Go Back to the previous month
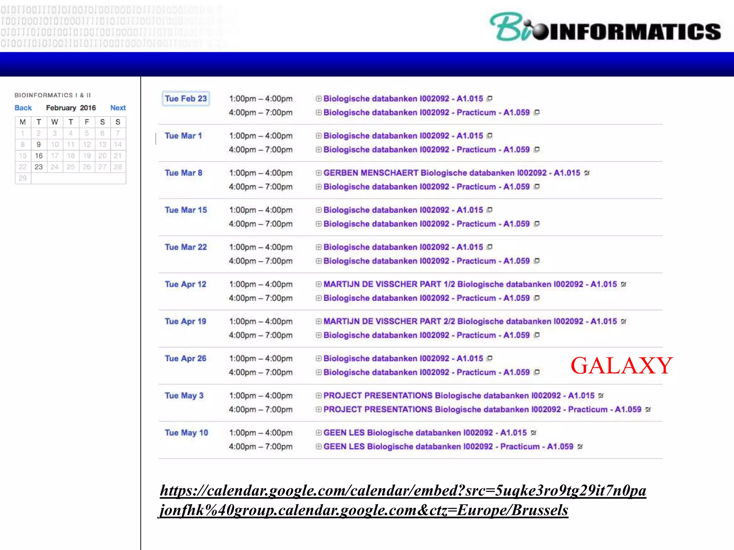734x550 pixels. (23, 108)
